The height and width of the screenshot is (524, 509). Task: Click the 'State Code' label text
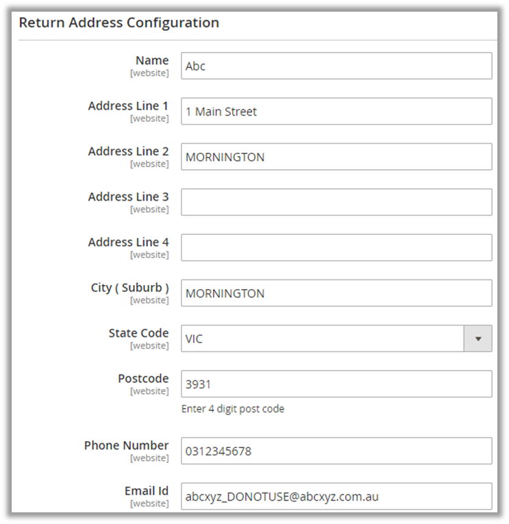coord(138,333)
